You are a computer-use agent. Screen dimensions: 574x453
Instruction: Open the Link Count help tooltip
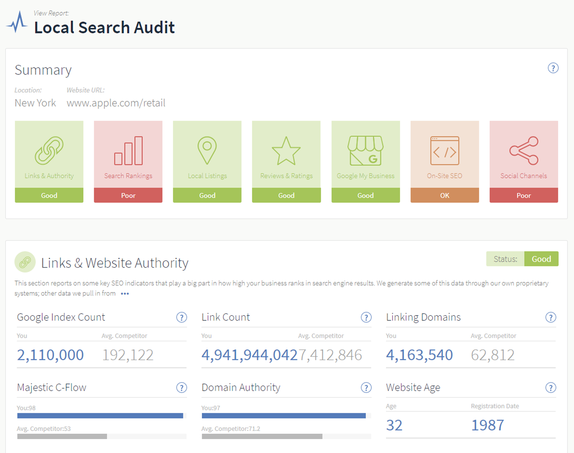(x=366, y=317)
